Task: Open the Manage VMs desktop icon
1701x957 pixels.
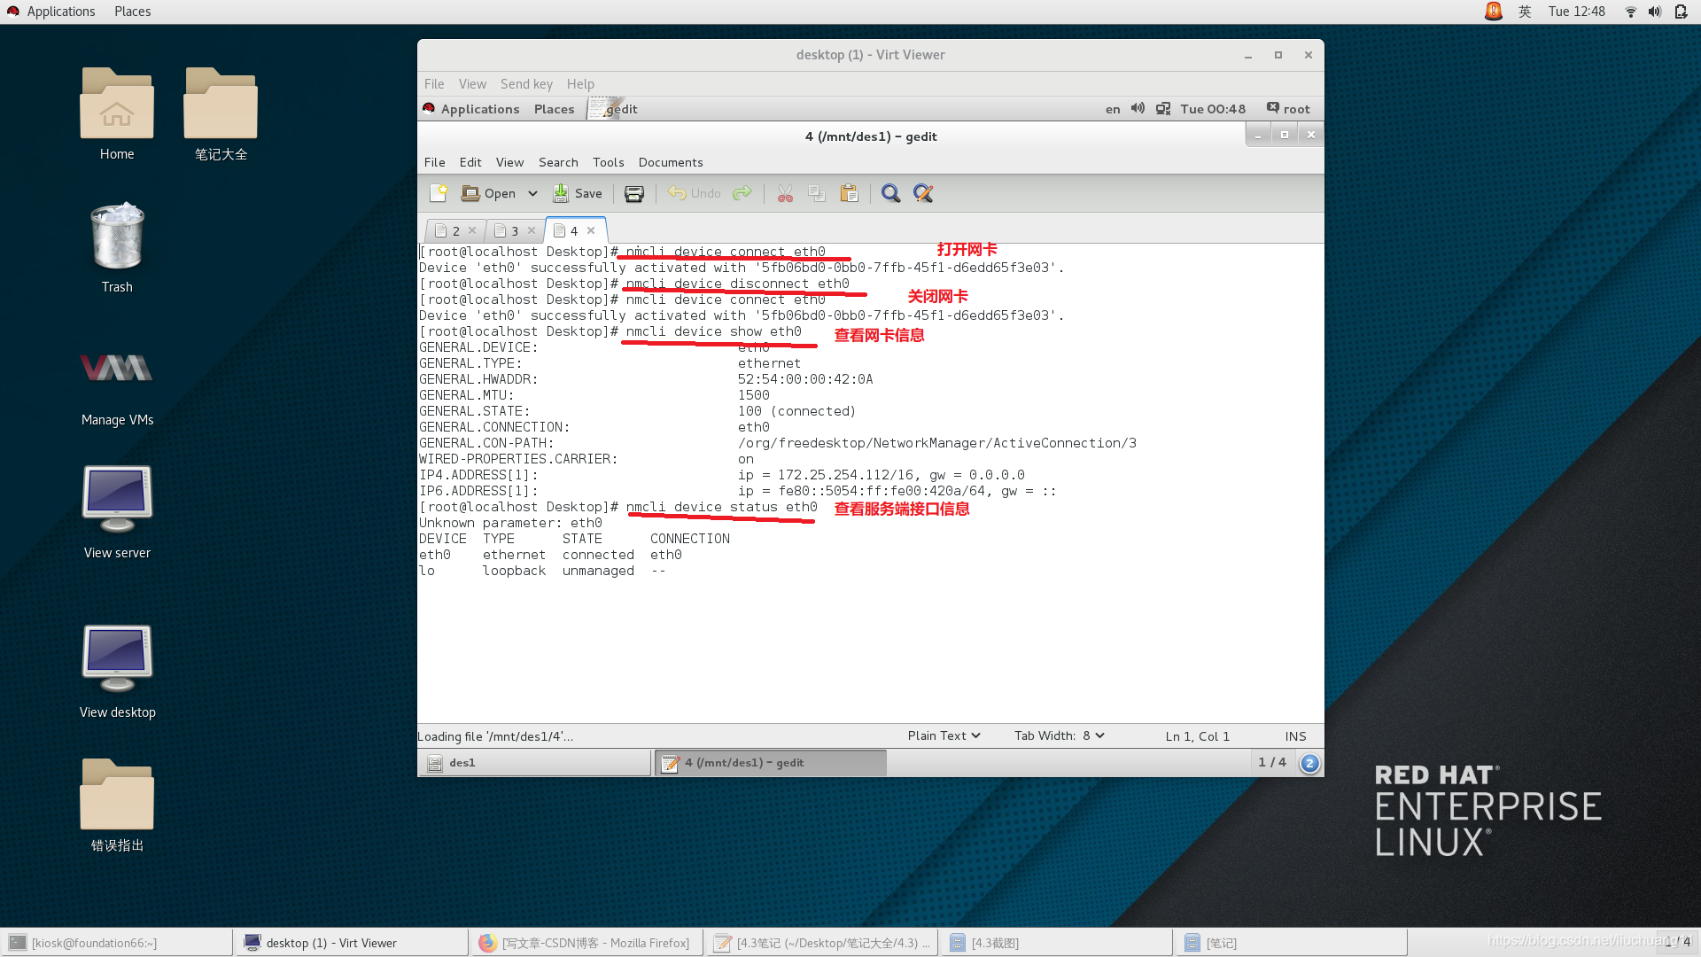Action: pyautogui.click(x=117, y=383)
